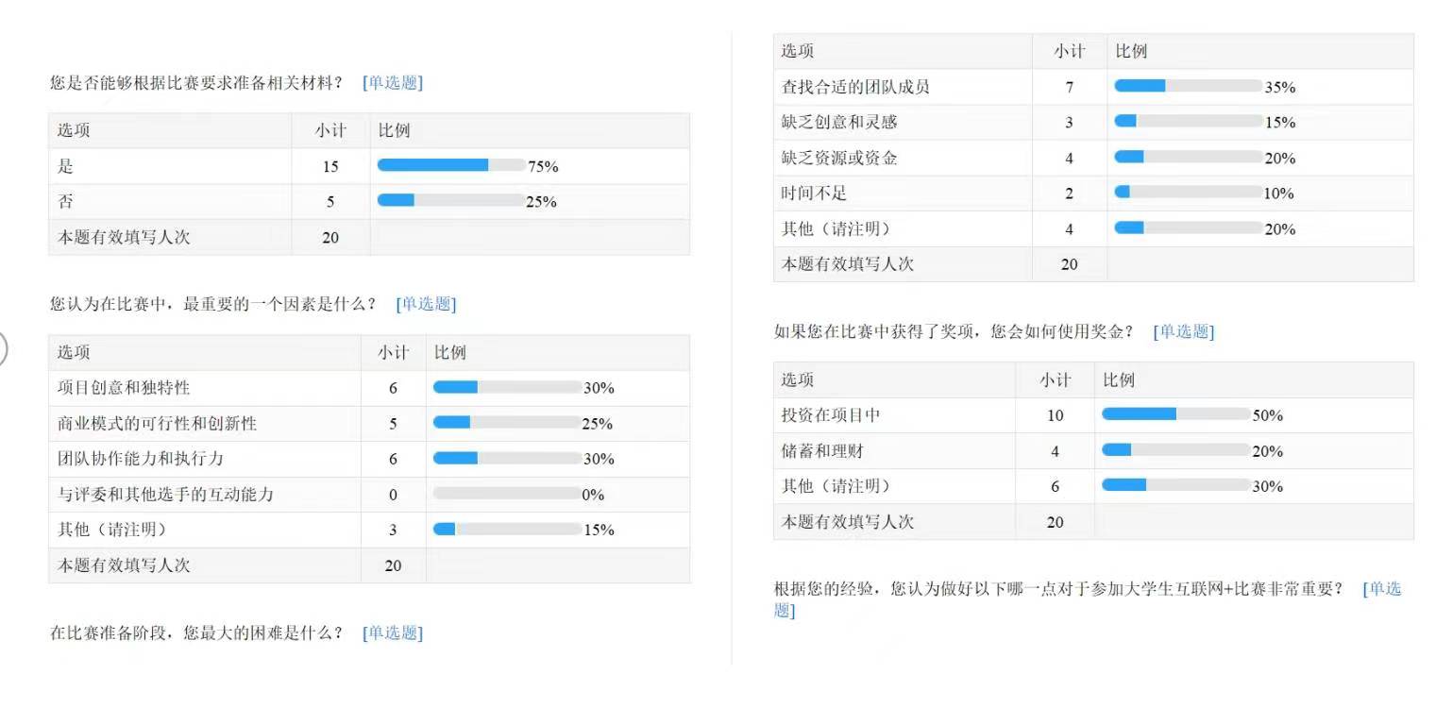The image size is (1436, 708).
Task: Click the 35% bar for 查找合适的团队成员
Action: [1188, 86]
